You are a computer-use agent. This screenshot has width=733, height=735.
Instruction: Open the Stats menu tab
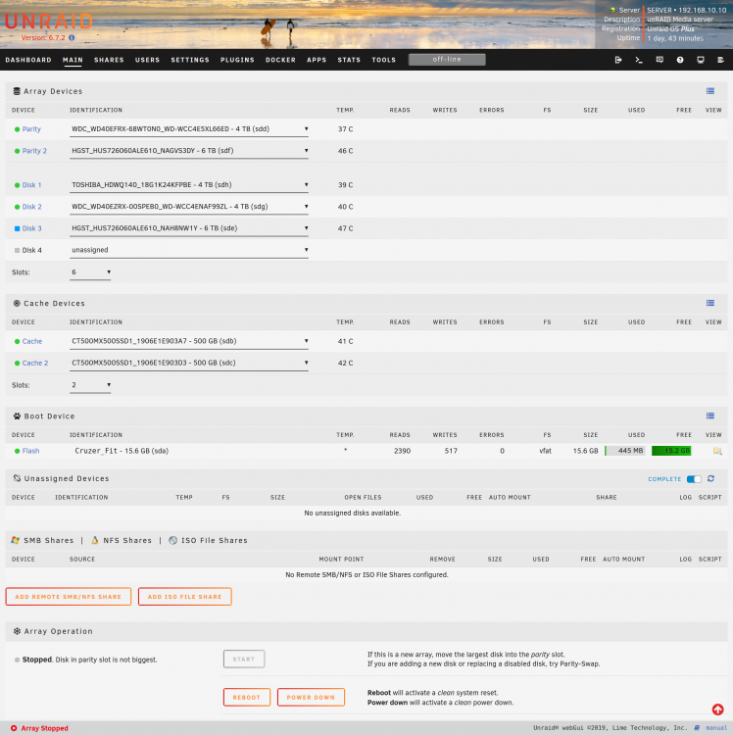click(349, 60)
